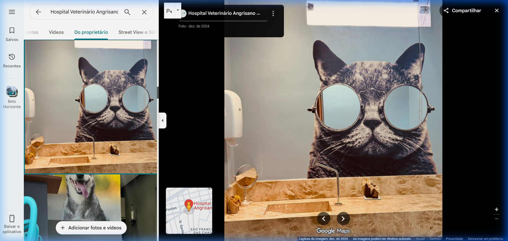The width and height of the screenshot is (508, 241).
Task: Zoom out with minus button
Action: [x=497, y=219]
